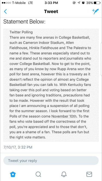Tap the battery icon in status bar
The width and height of the screenshot is (102, 181).
97,3
